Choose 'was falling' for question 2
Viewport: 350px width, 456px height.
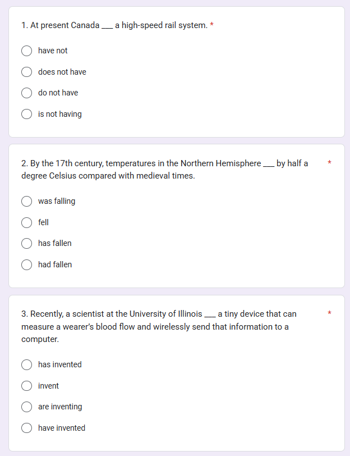coord(26,202)
